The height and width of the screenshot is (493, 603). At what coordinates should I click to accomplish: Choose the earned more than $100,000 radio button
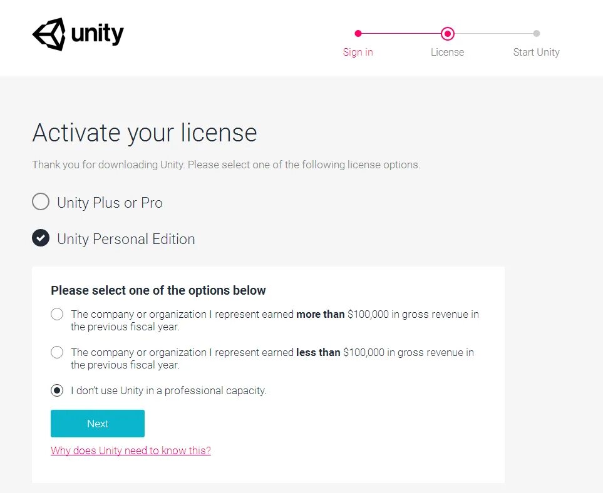[x=57, y=314]
